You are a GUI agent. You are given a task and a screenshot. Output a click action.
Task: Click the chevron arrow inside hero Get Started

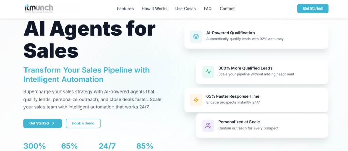click(x=53, y=123)
